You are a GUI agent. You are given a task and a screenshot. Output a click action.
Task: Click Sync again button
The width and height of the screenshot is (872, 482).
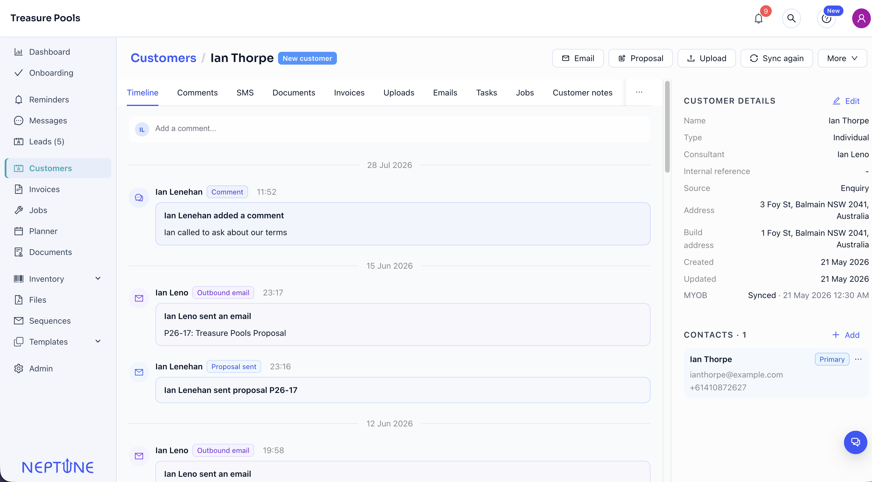point(776,58)
